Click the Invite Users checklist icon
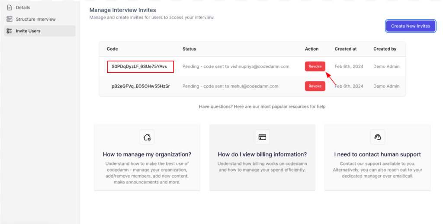Image resolution: width=443 pixels, height=224 pixels. [10, 31]
